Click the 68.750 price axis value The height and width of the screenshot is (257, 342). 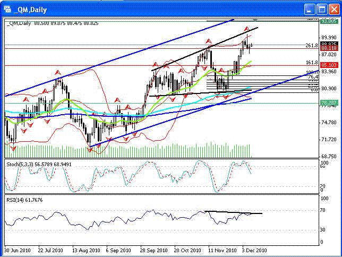pyautogui.click(x=329, y=157)
